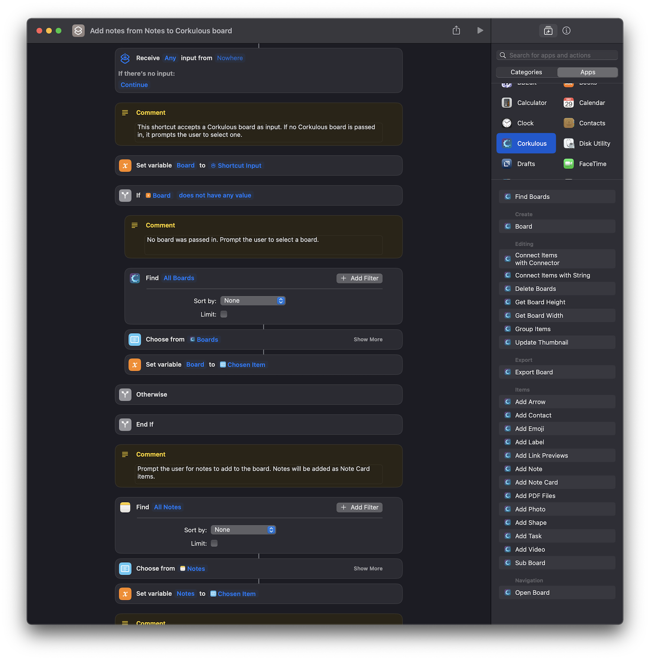
Task: Change the Continue no-input option
Action: click(x=134, y=85)
